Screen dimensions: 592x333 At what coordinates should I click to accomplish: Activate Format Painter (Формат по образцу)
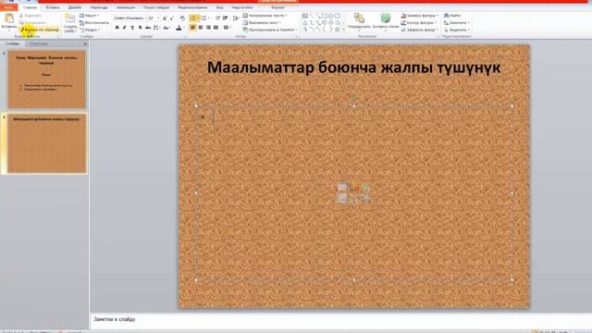pyautogui.click(x=39, y=30)
